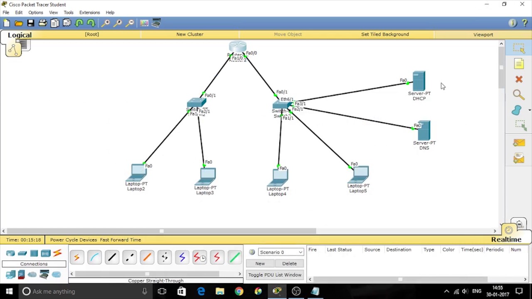Create a new network file
This screenshot has height=299, width=532.
click(x=7, y=23)
